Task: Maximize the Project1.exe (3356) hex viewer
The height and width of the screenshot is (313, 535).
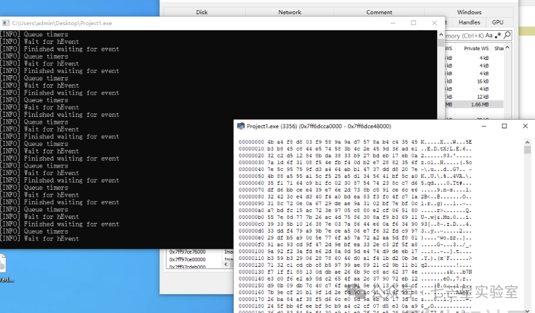Action: pos(504,126)
